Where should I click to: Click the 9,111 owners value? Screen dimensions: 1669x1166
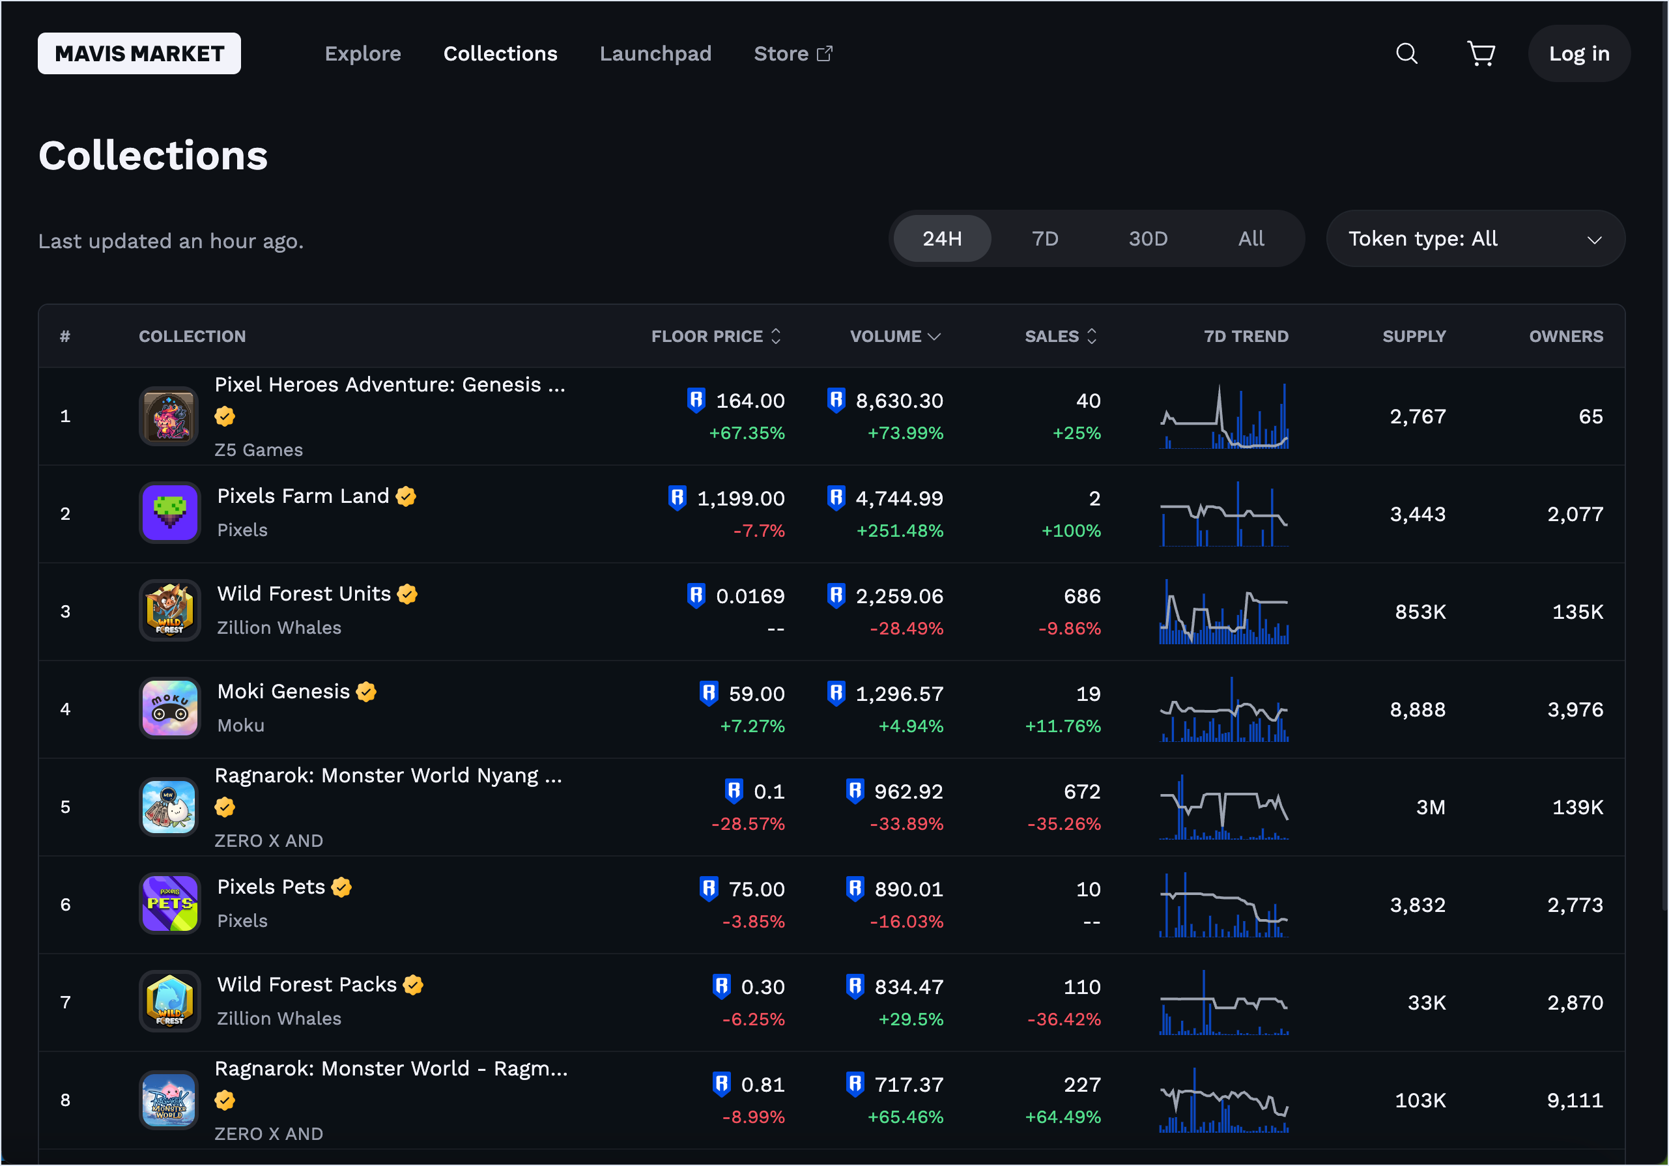(1575, 1100)
